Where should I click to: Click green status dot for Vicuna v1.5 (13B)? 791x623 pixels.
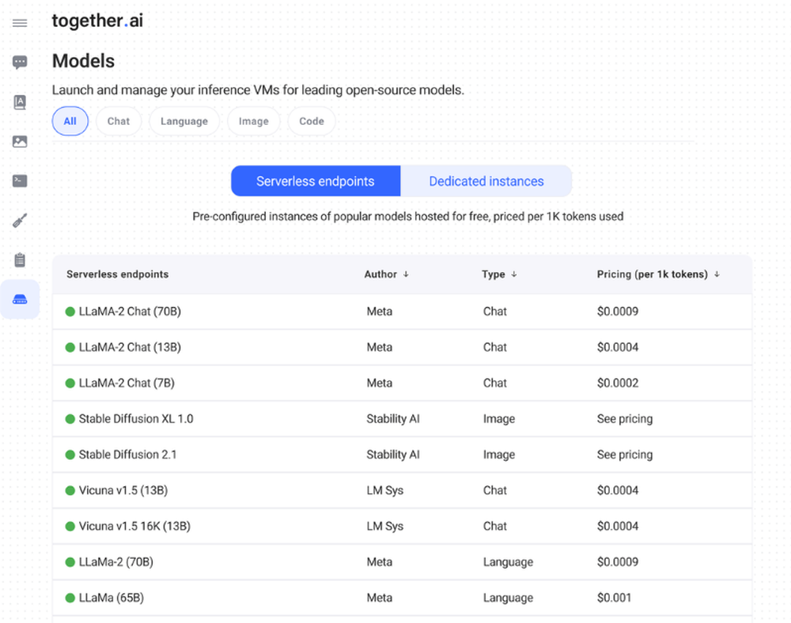pyautogui.click(x=70, y=490)
